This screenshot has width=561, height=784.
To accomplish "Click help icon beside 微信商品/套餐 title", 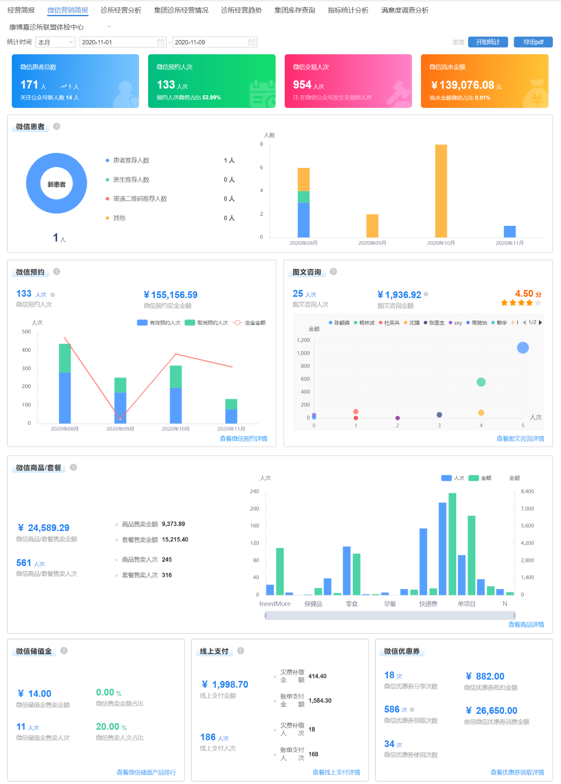I will (73, 467).
